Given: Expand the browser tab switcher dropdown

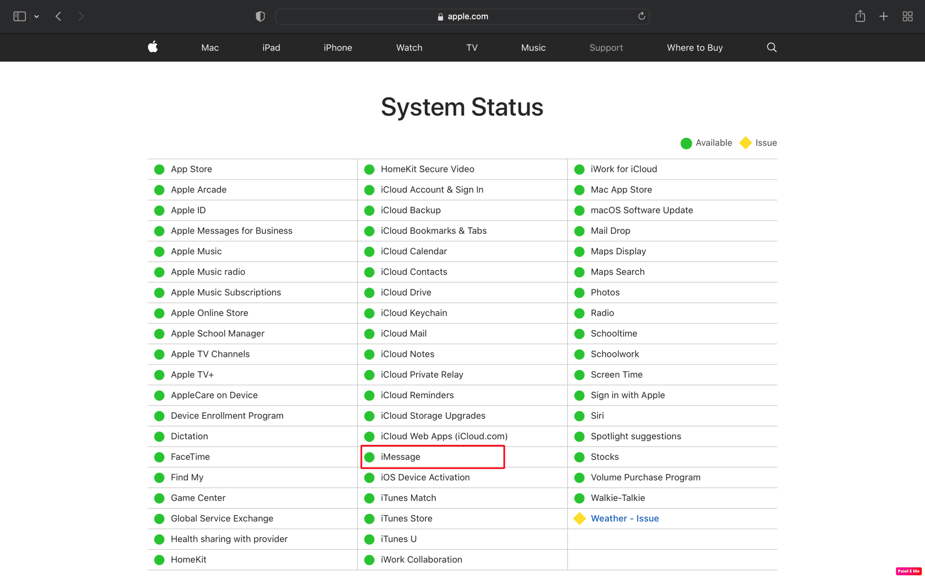Looking at the screenshot, I should (x=37, y=16).
